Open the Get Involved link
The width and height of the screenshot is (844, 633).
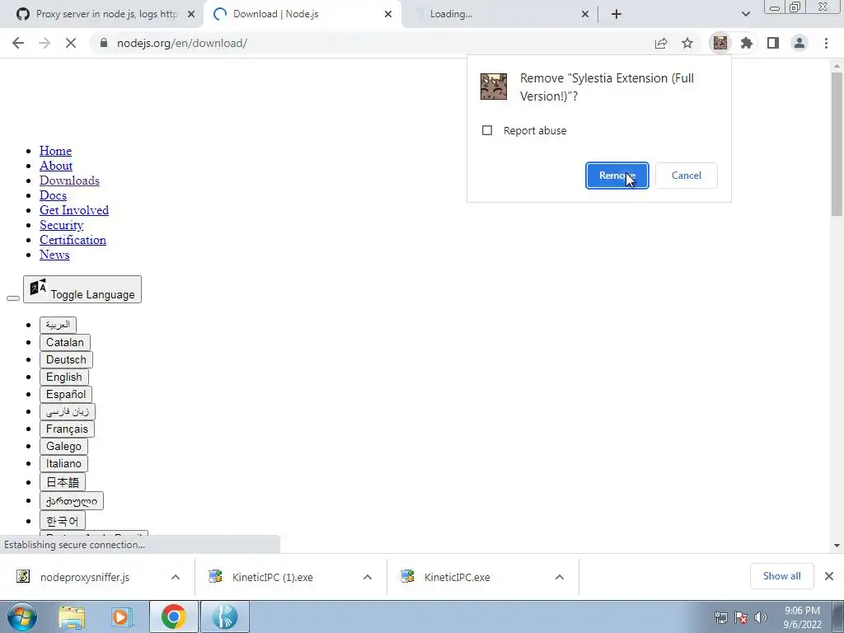coord(73,210)
